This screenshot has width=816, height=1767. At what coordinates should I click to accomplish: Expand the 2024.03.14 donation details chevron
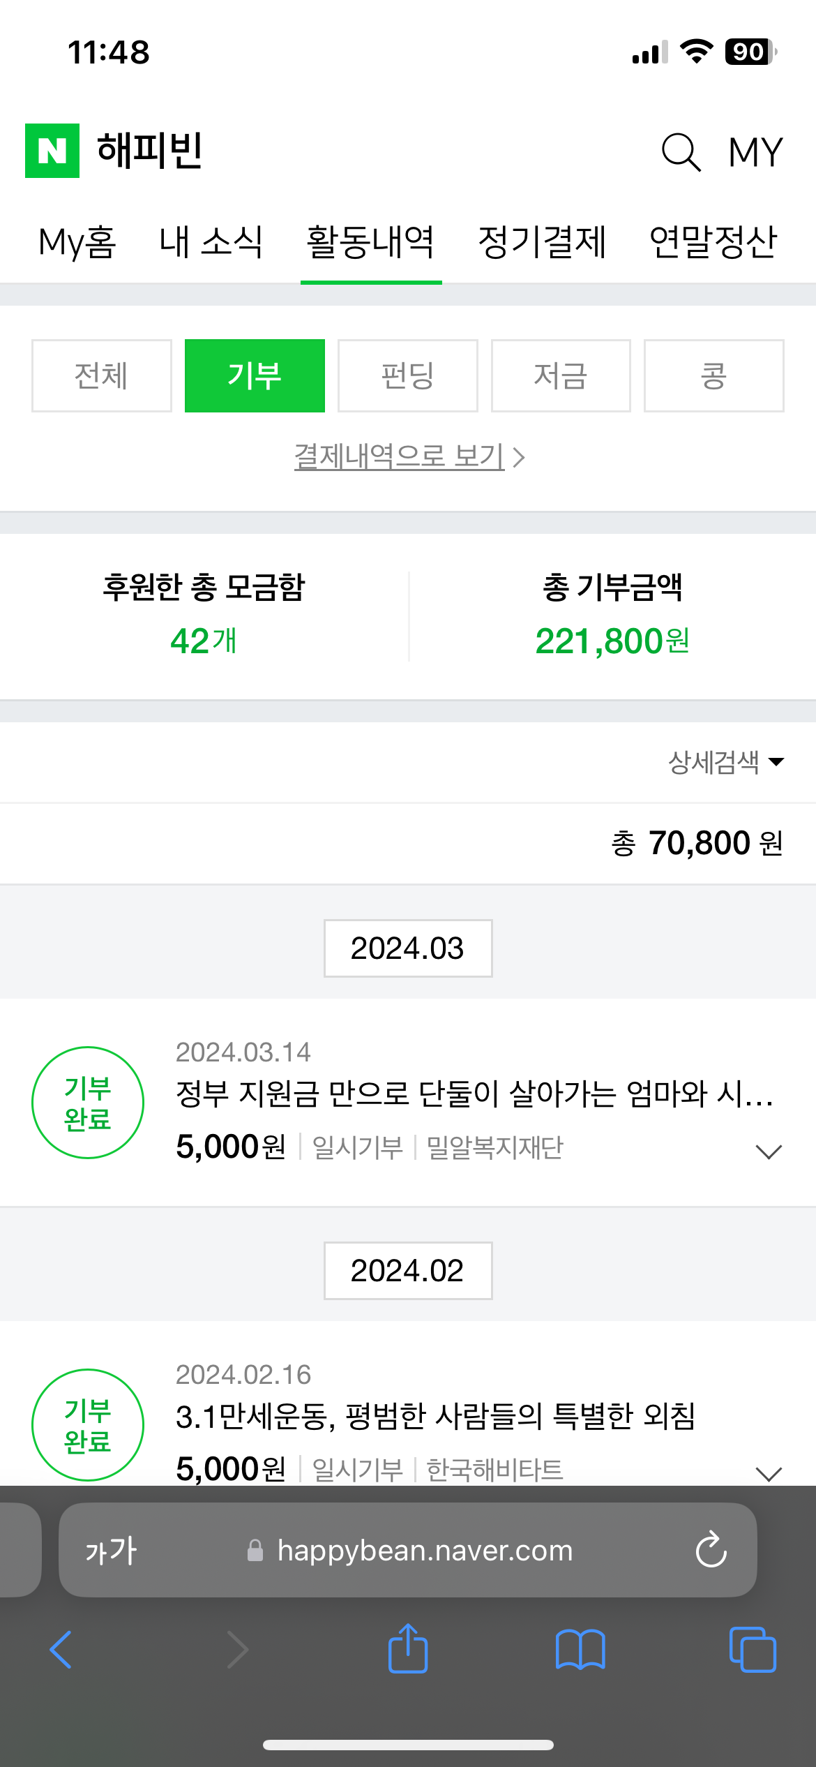[769, 1151]
